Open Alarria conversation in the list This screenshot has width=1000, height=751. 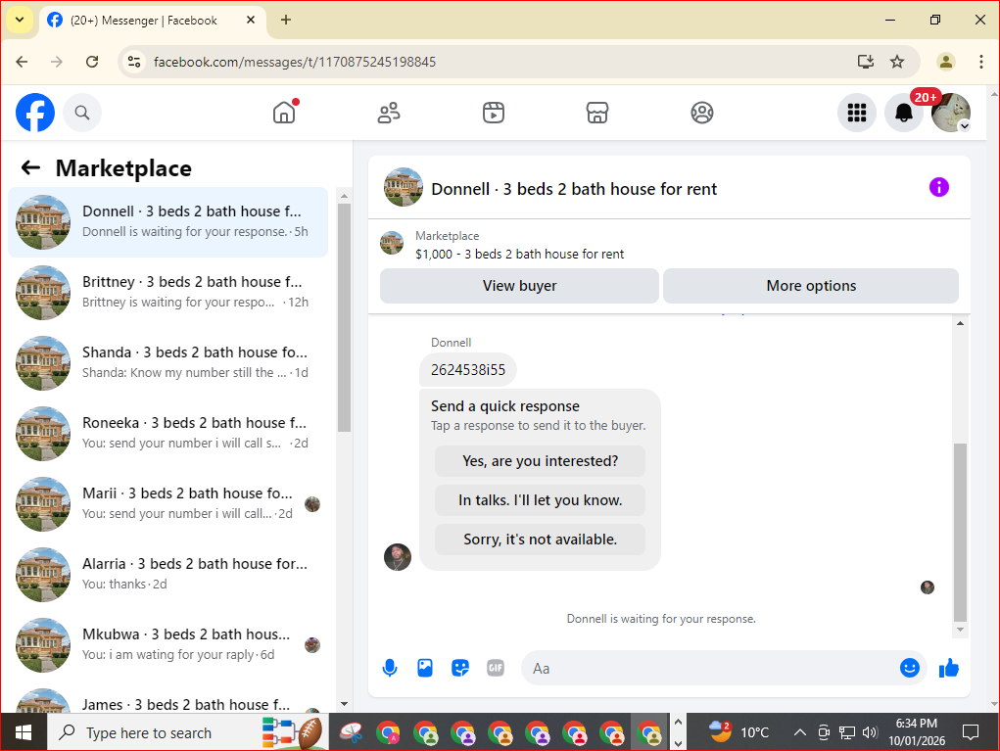coord(168,575)
